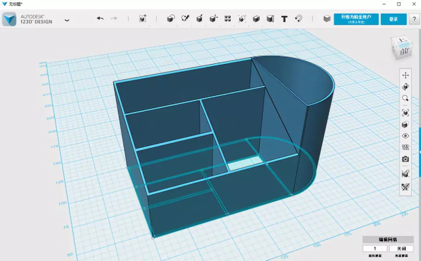Viewport: 421px width, 261px height.
Task: Open the Modify tools menu
Action: (214, 18)
